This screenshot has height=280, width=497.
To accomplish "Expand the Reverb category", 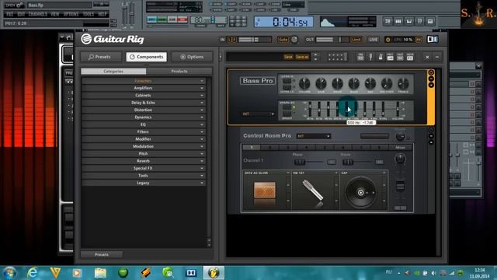I will (143, 161).
